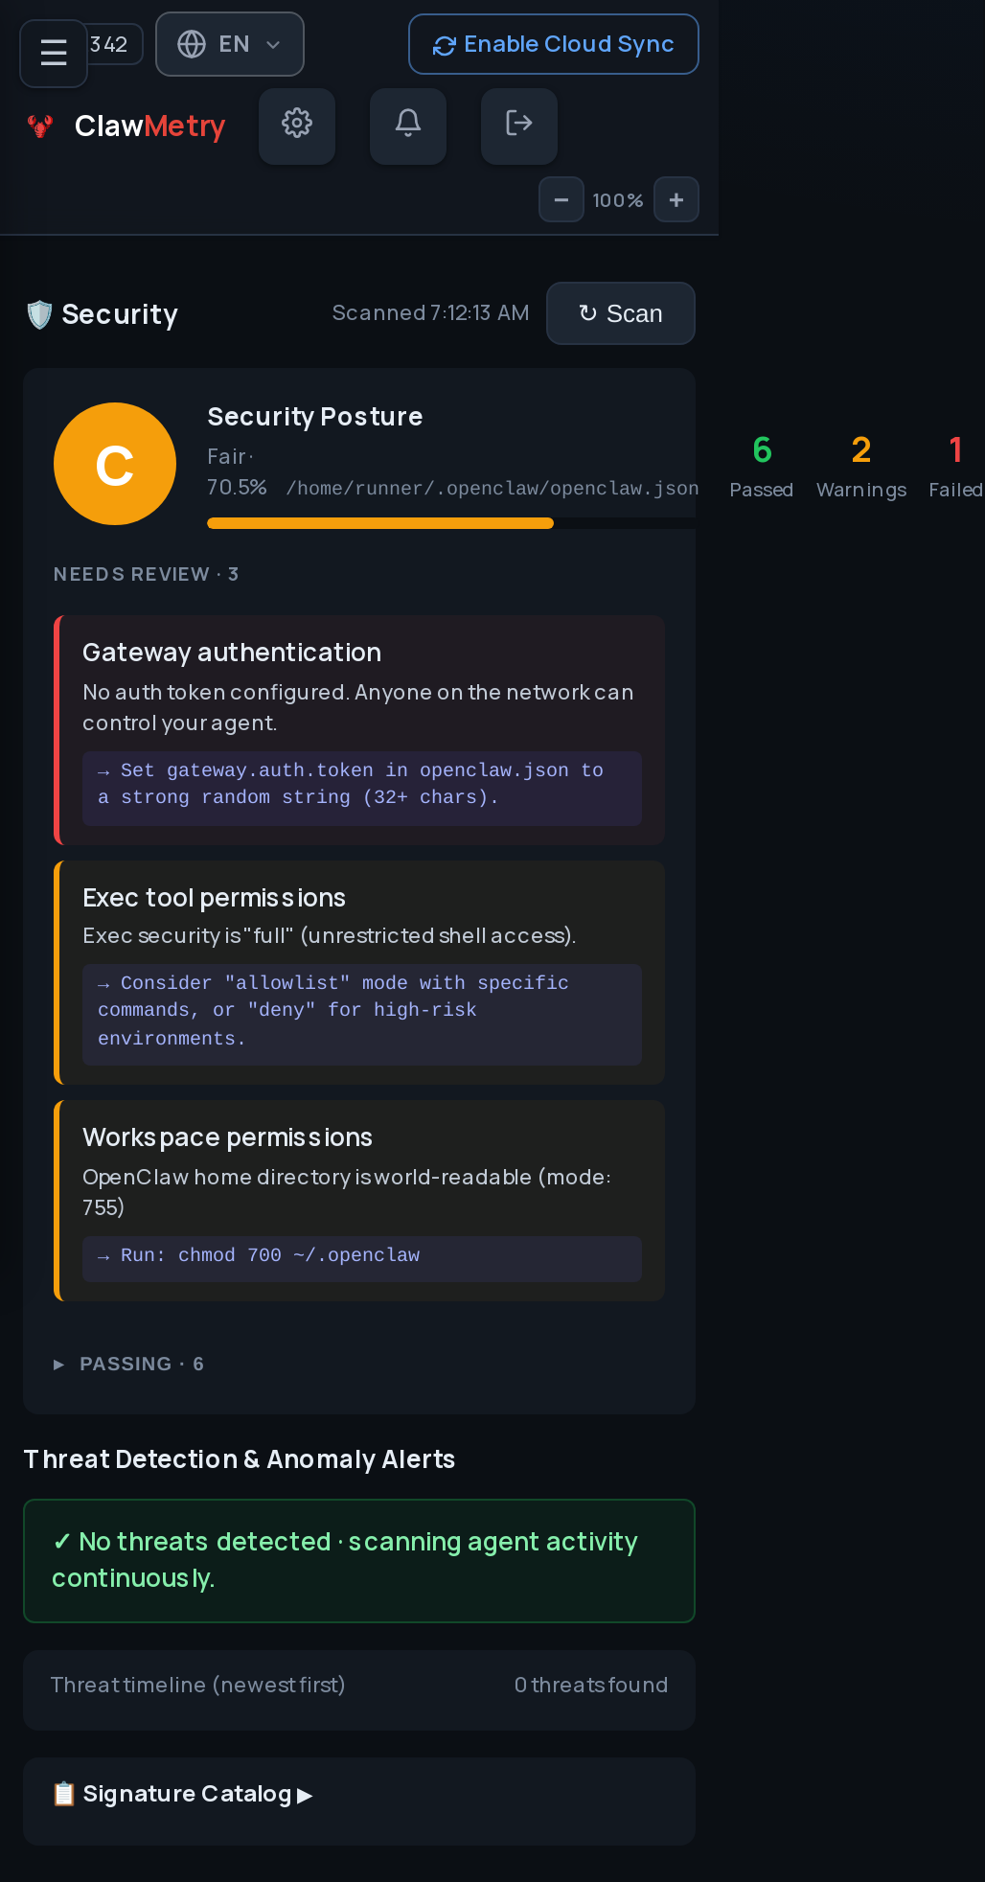Select the Workspace permissions card

[359, 1201]
